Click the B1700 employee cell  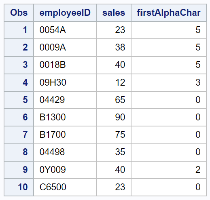65,135
